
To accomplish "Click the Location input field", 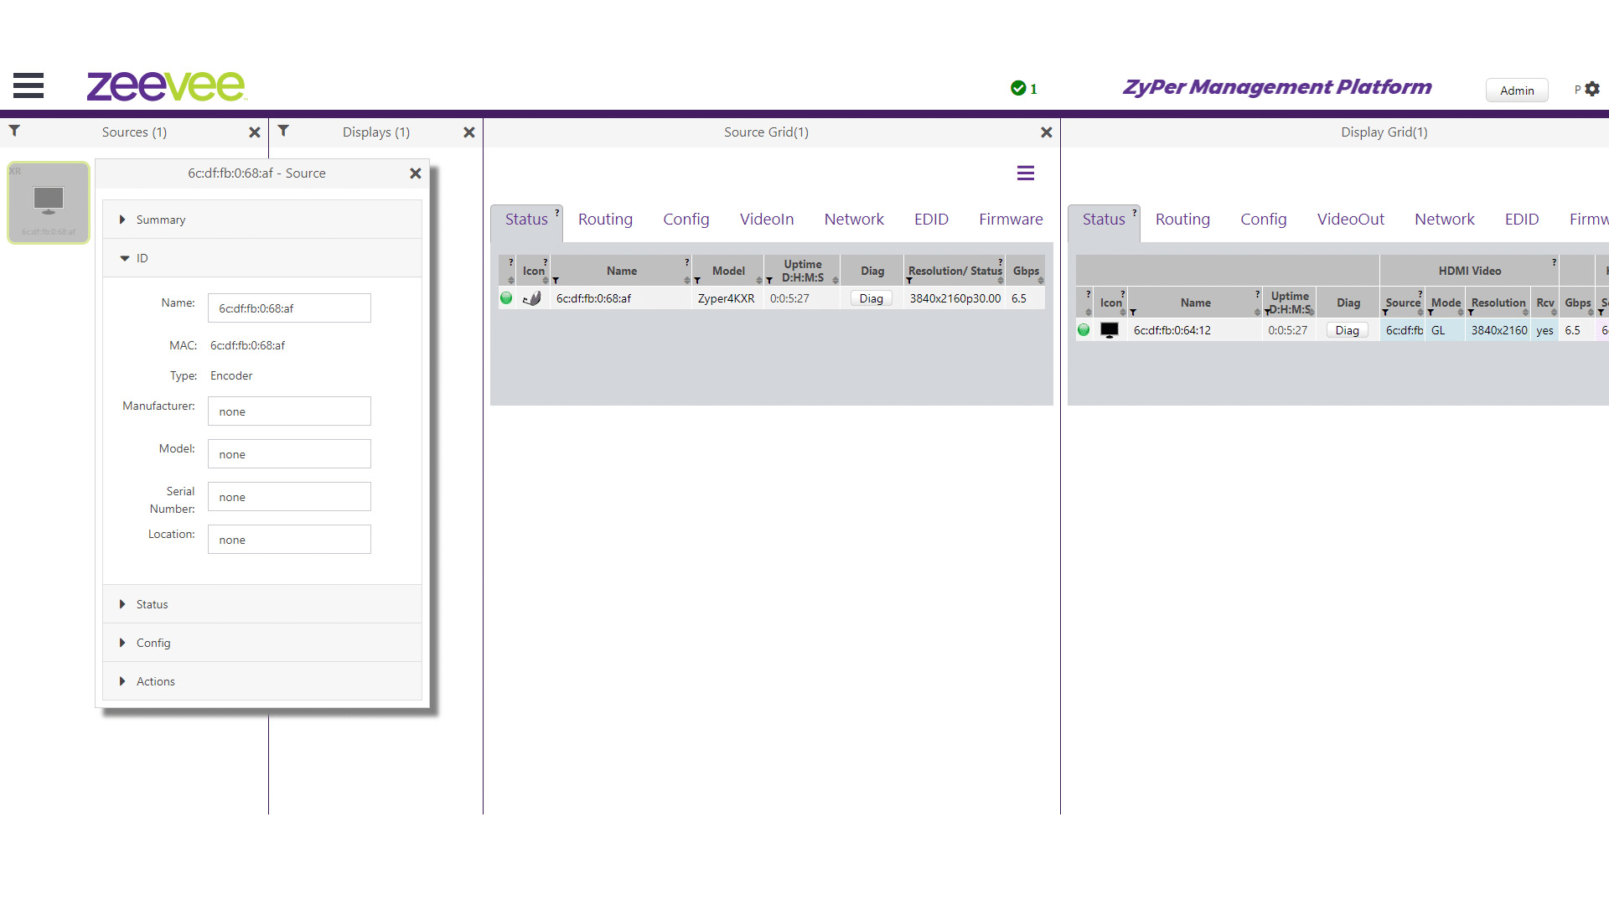I will 289,540.
